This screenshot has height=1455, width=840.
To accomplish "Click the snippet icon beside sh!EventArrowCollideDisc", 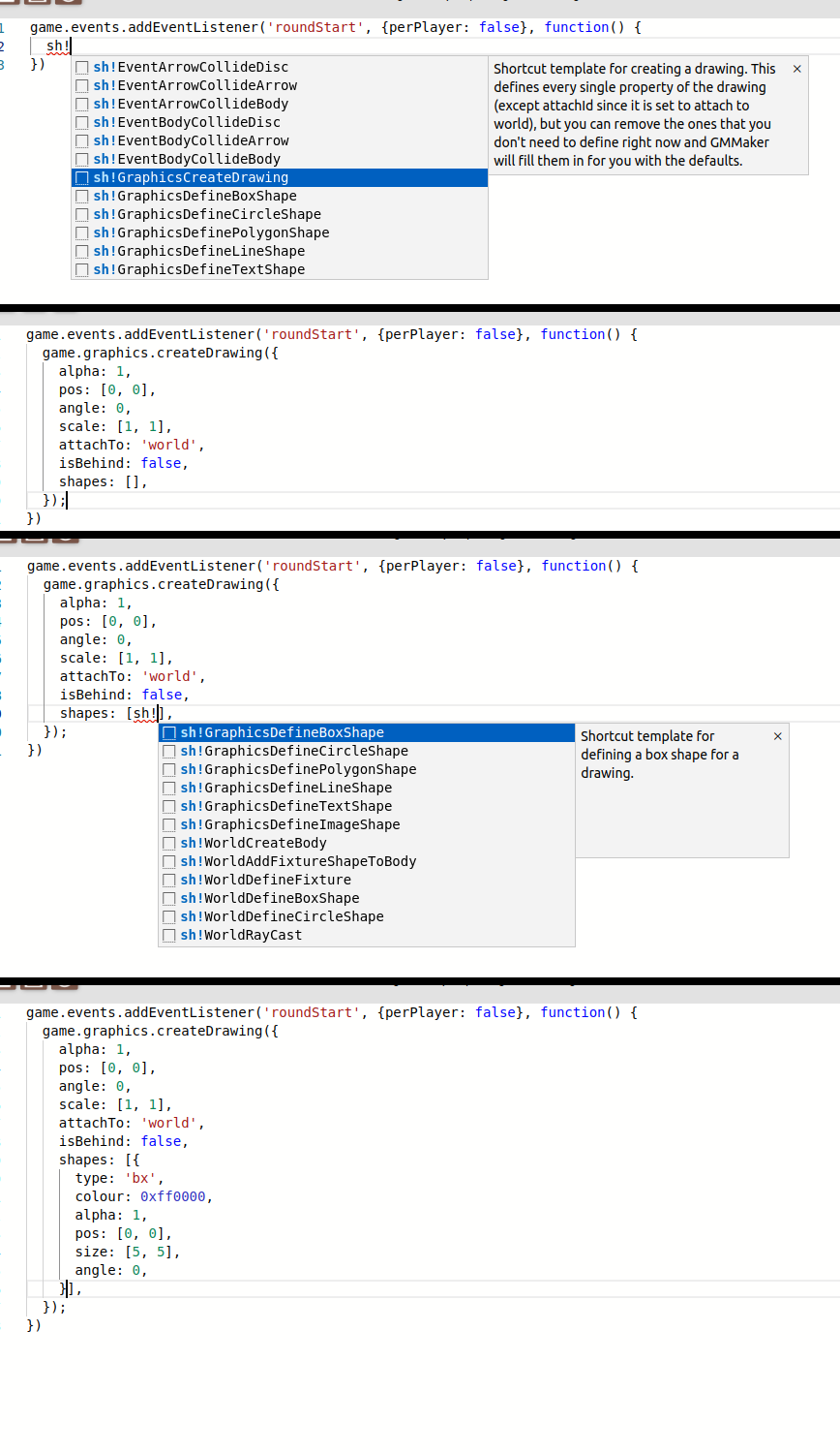I will pos(82,68).
